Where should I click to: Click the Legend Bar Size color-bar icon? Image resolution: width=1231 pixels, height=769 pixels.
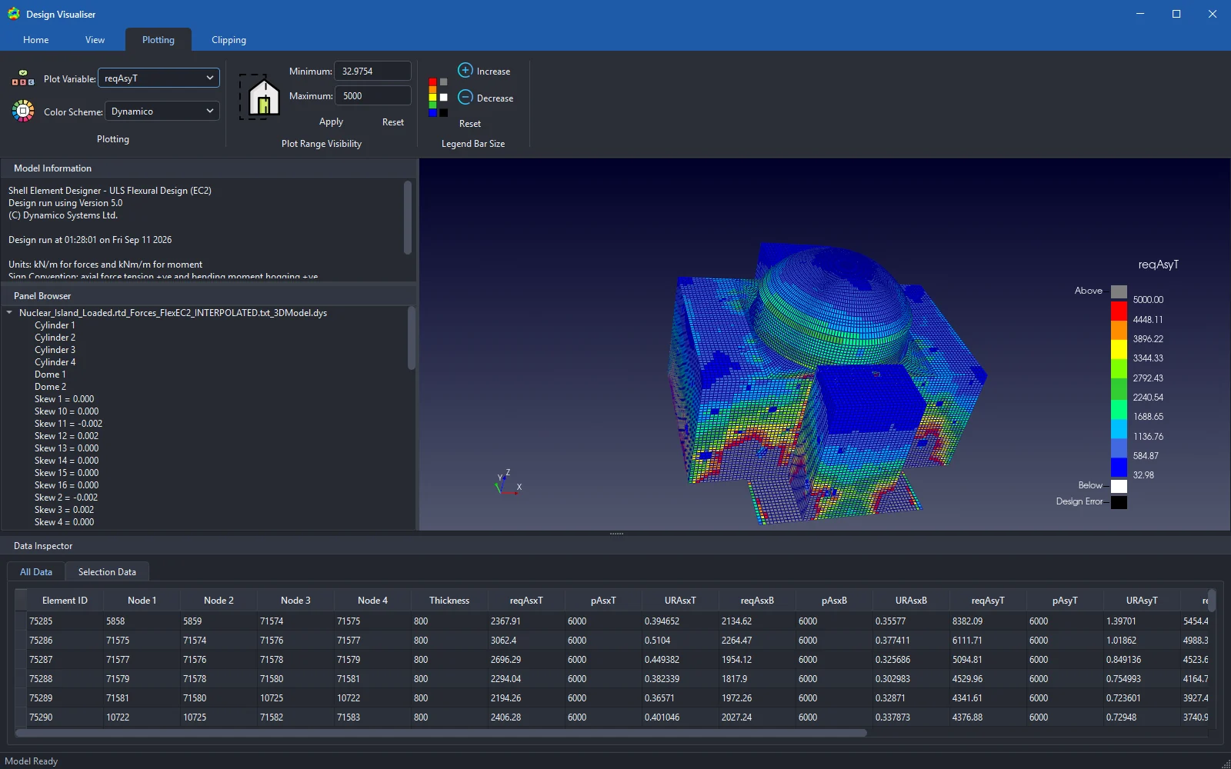tap(438, 97)
